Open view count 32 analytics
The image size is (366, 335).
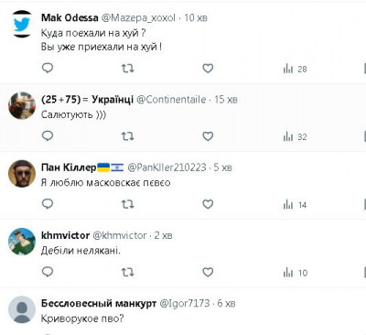[x=295, y=137]
